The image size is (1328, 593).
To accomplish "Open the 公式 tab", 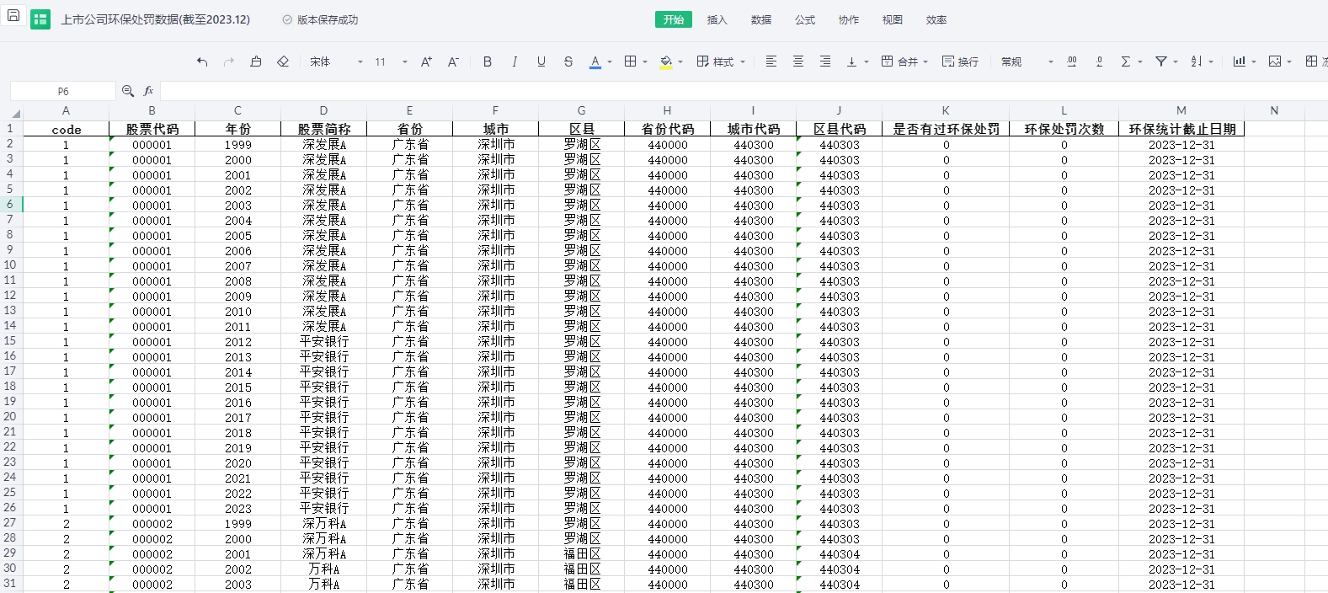I will coord(804,19).
